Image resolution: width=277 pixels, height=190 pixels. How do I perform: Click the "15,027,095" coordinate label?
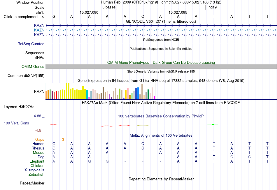pyautogui.click(x=178, y=12)
